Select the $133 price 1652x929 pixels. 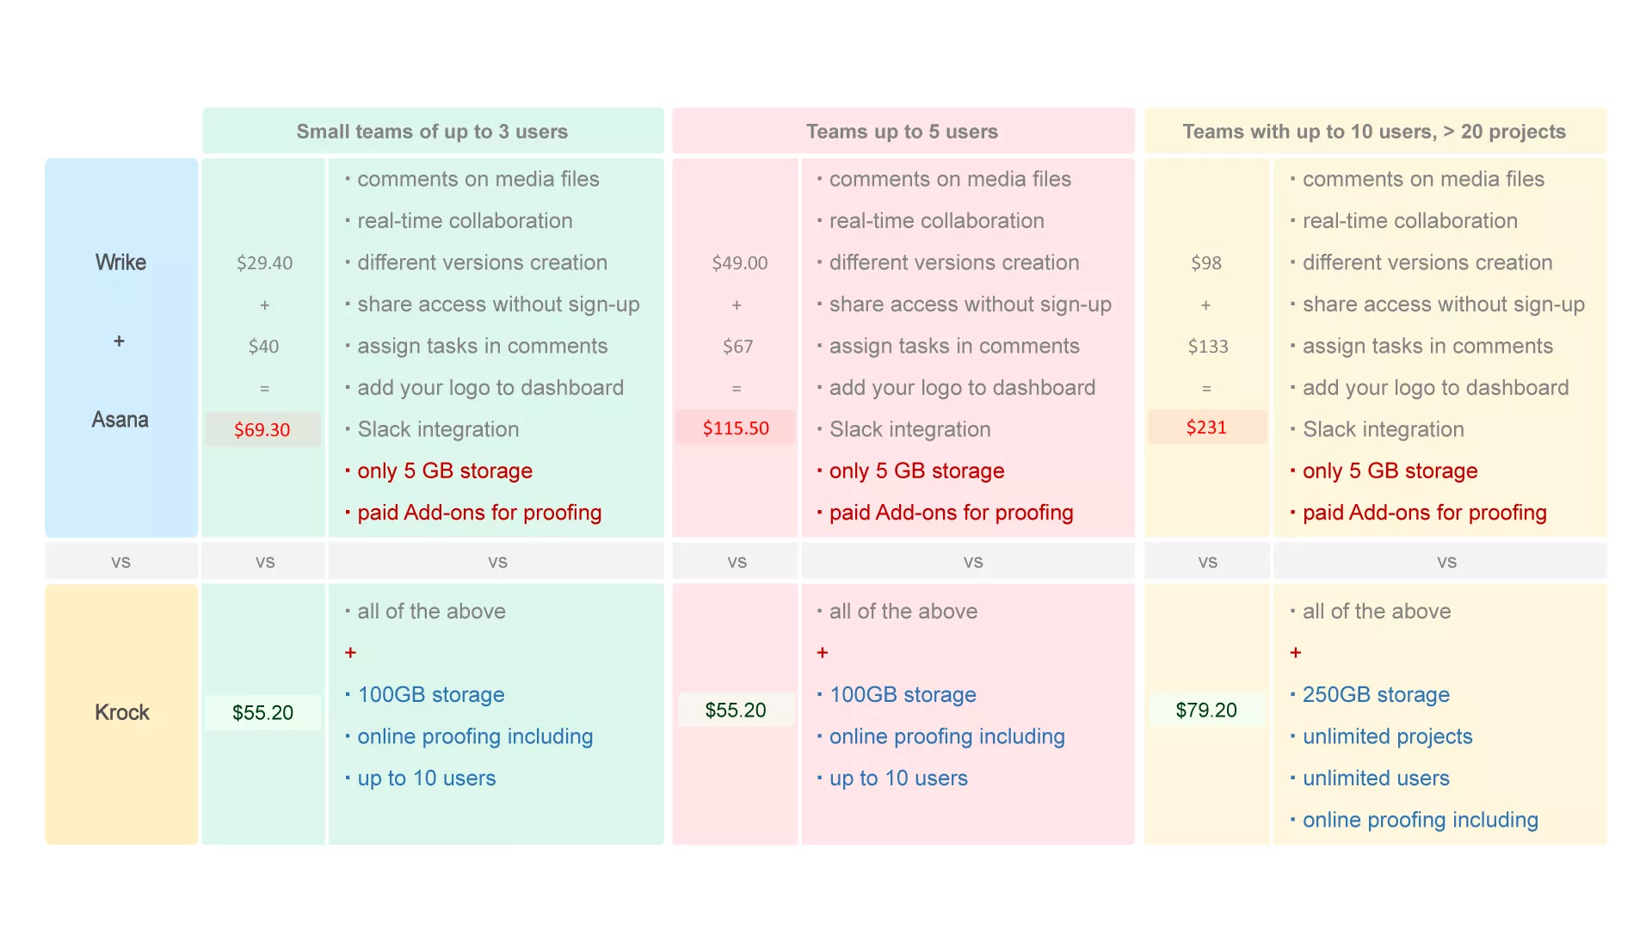(x=1208, y=347)
